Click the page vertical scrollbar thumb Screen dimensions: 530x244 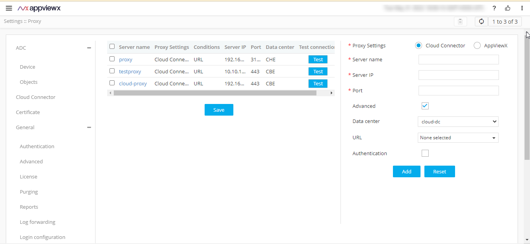[x=527, y=97]
